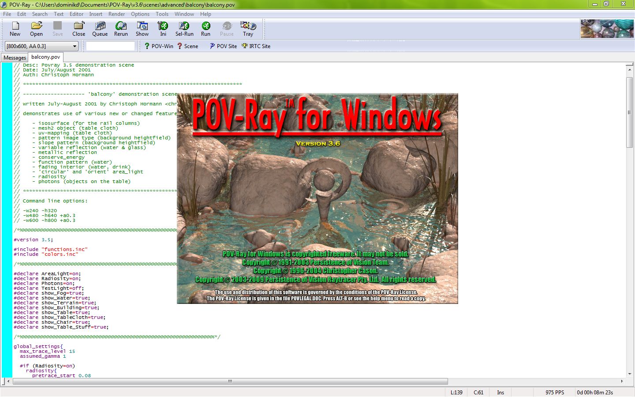Start rendering with the Run icon
The width and height of the screenshot is (635, 397).
[206, 29]
